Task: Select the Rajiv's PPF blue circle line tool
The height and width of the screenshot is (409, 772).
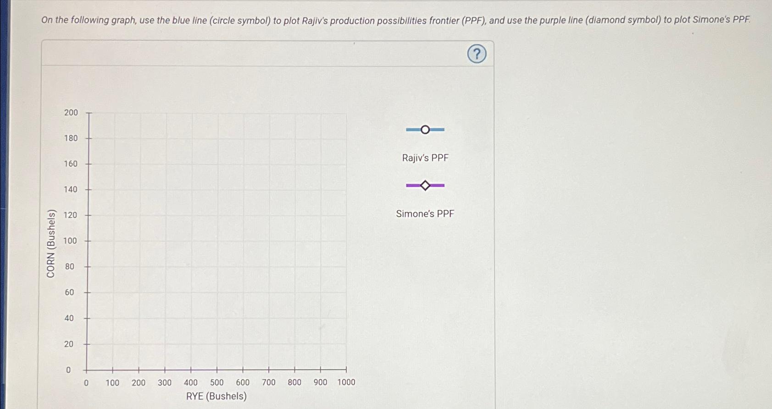Action: 425,130
